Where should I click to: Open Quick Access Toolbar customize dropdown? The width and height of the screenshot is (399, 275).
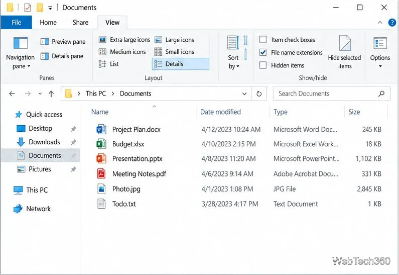(x=50, y=8)
